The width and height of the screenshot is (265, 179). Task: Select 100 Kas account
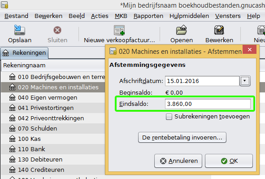click(53, 139)
